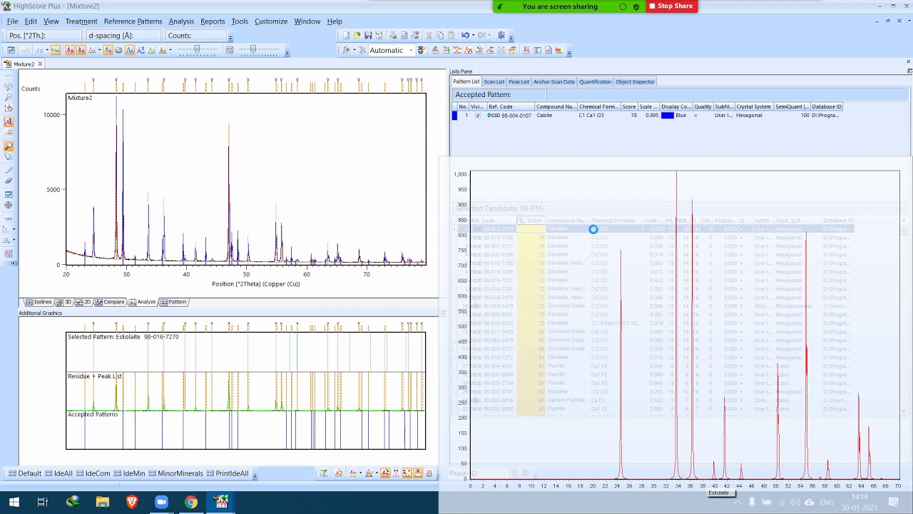Click the Stop Share button
913x514 pixels.
click(671, 6)
